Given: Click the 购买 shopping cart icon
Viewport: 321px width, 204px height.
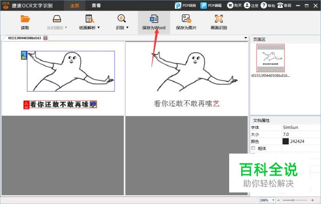Looking at the screenshot, I should coord(230,5).
